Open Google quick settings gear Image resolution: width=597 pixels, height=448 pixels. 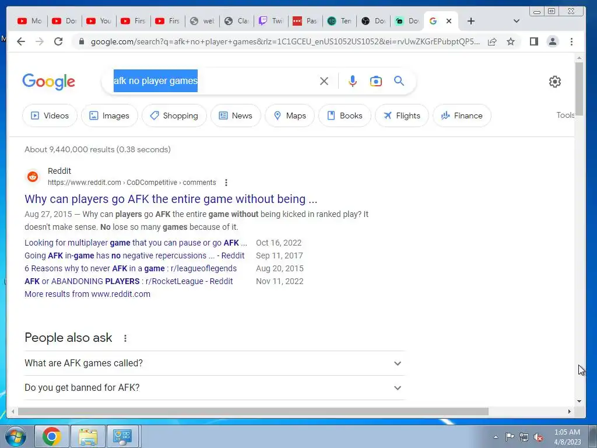(555, 82)
